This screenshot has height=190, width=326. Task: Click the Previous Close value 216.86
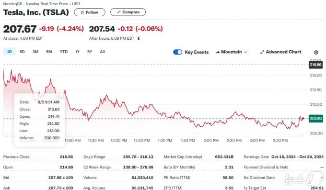66,157
